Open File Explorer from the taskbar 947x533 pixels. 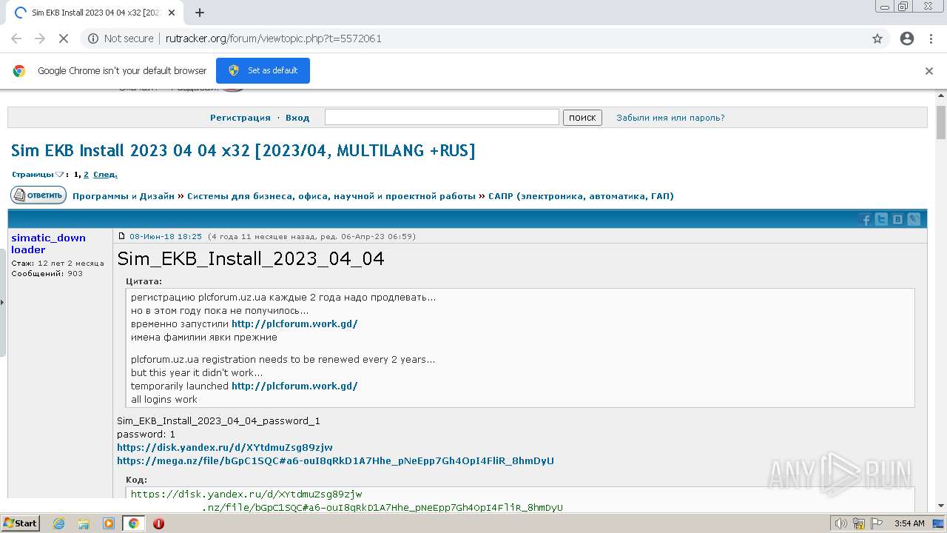coord(84,523)
